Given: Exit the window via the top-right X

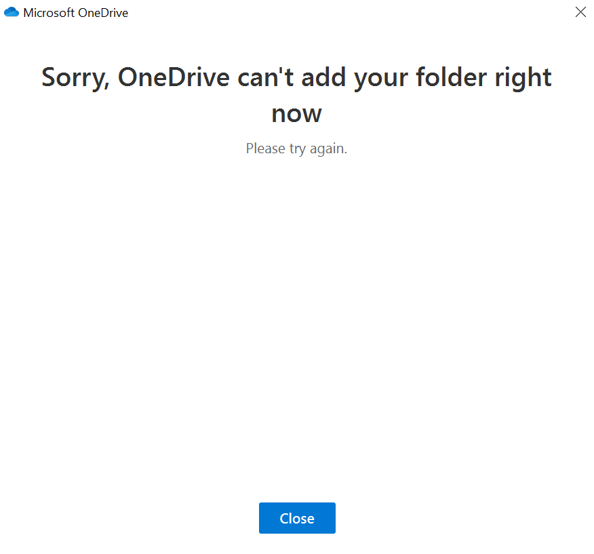Looking at the screenshot, I should pyautogui.click(x=580, y=12).
